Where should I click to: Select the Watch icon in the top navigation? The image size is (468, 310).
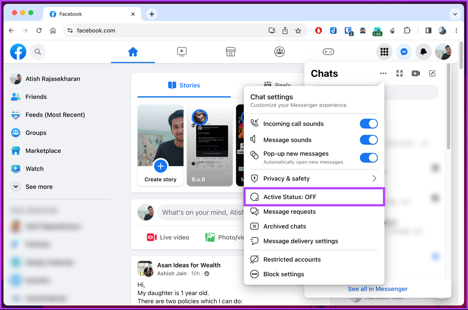point(182,52)
